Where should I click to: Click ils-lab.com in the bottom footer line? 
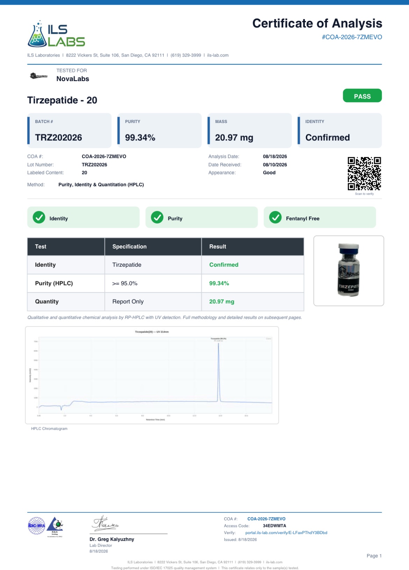pyautogui.click(x=274, y=562)
